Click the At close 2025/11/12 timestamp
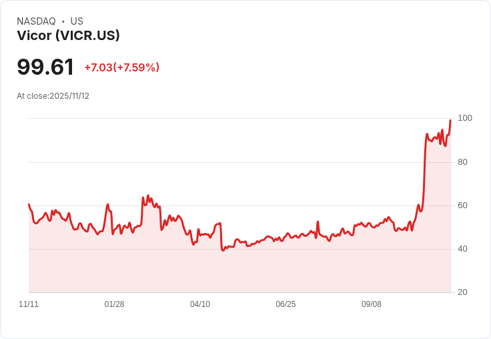 (53, 96)
